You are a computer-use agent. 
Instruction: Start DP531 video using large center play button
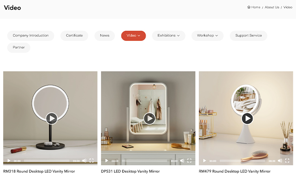(149, 118)
